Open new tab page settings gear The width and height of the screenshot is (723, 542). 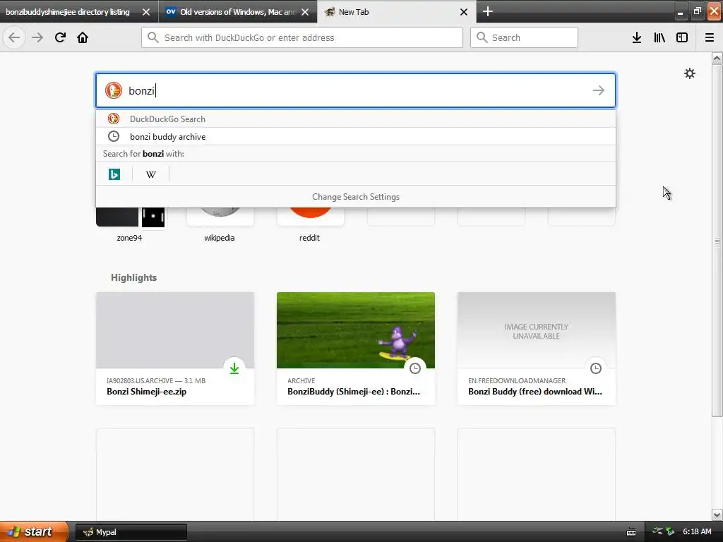689,73
